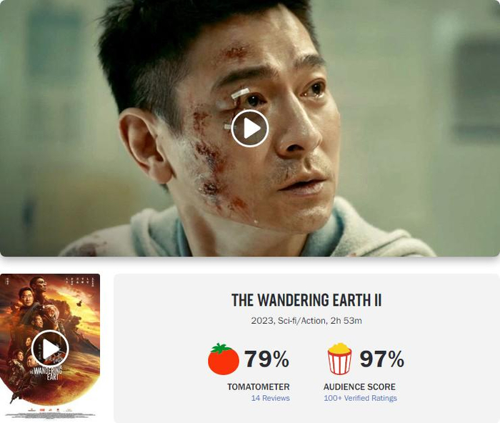The width and height of the screenshot is (500, 423).
Task: Play the main trailer video
Action: tap(250, 128)
